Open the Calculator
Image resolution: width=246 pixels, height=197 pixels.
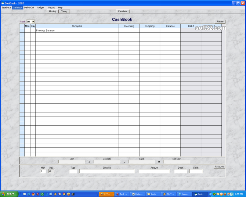[x=123, y=11]
